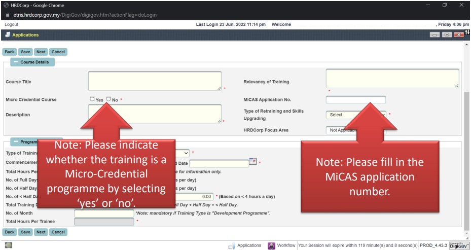
Task: Click the bottom Cancel button
Action: coord(58,232)
